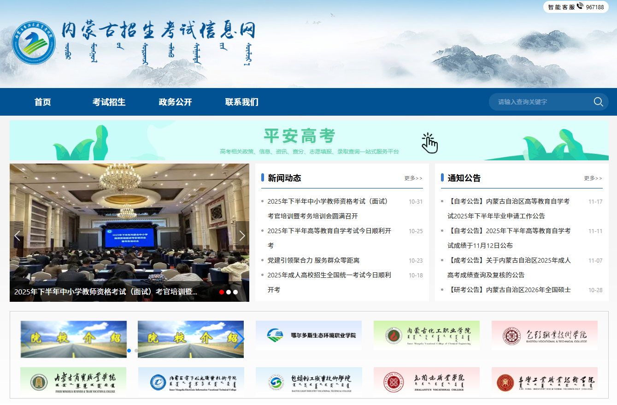Click the smart customer service phone icon
The height and width of the screenshot is (405, 617).
(580, 6)
